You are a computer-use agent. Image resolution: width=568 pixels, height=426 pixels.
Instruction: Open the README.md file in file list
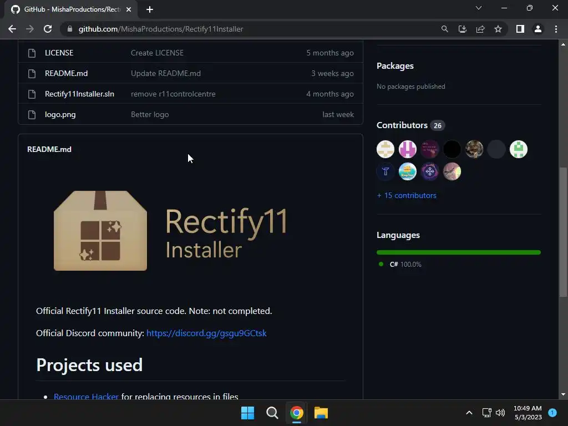[67, 74]
